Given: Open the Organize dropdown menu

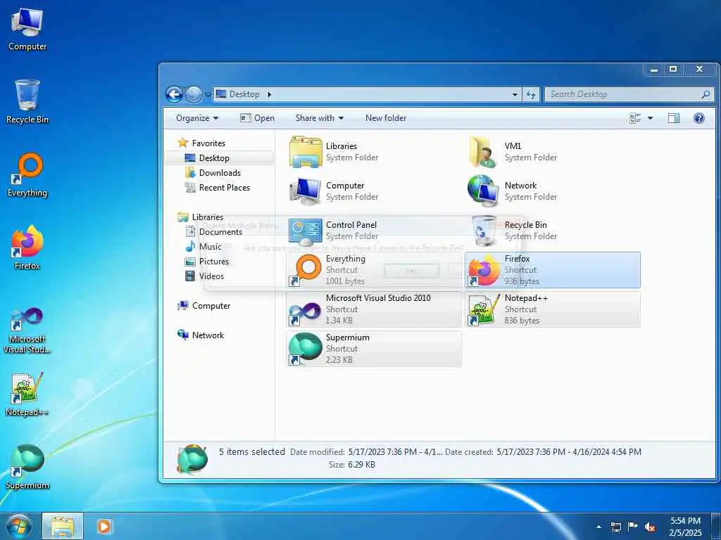Looking at the screenshot, I should (x=197, y=118).
